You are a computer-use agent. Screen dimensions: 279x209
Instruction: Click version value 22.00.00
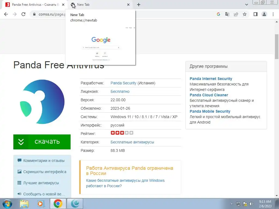118,100
